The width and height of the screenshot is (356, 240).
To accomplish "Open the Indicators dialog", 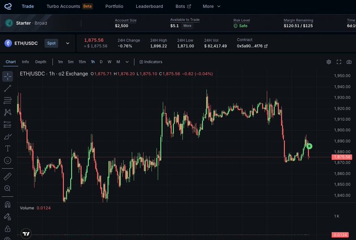I will point(151,62).
